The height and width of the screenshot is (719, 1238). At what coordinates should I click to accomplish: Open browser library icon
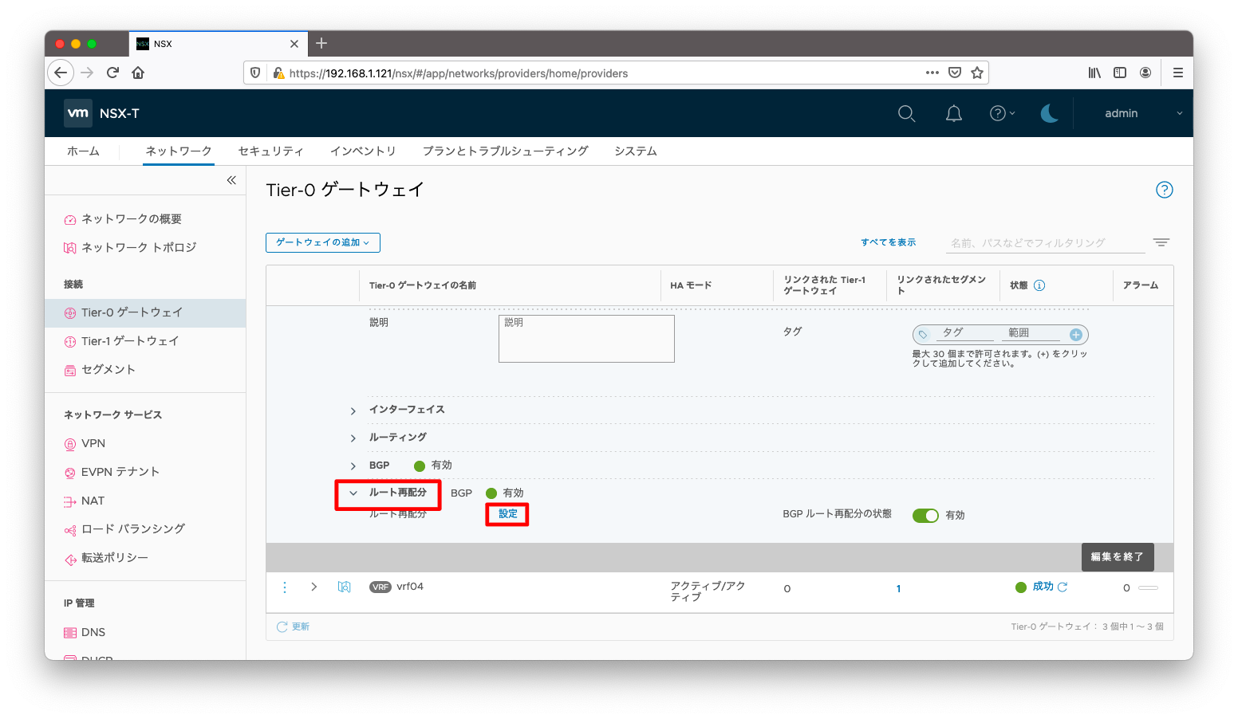(1094, 73)
